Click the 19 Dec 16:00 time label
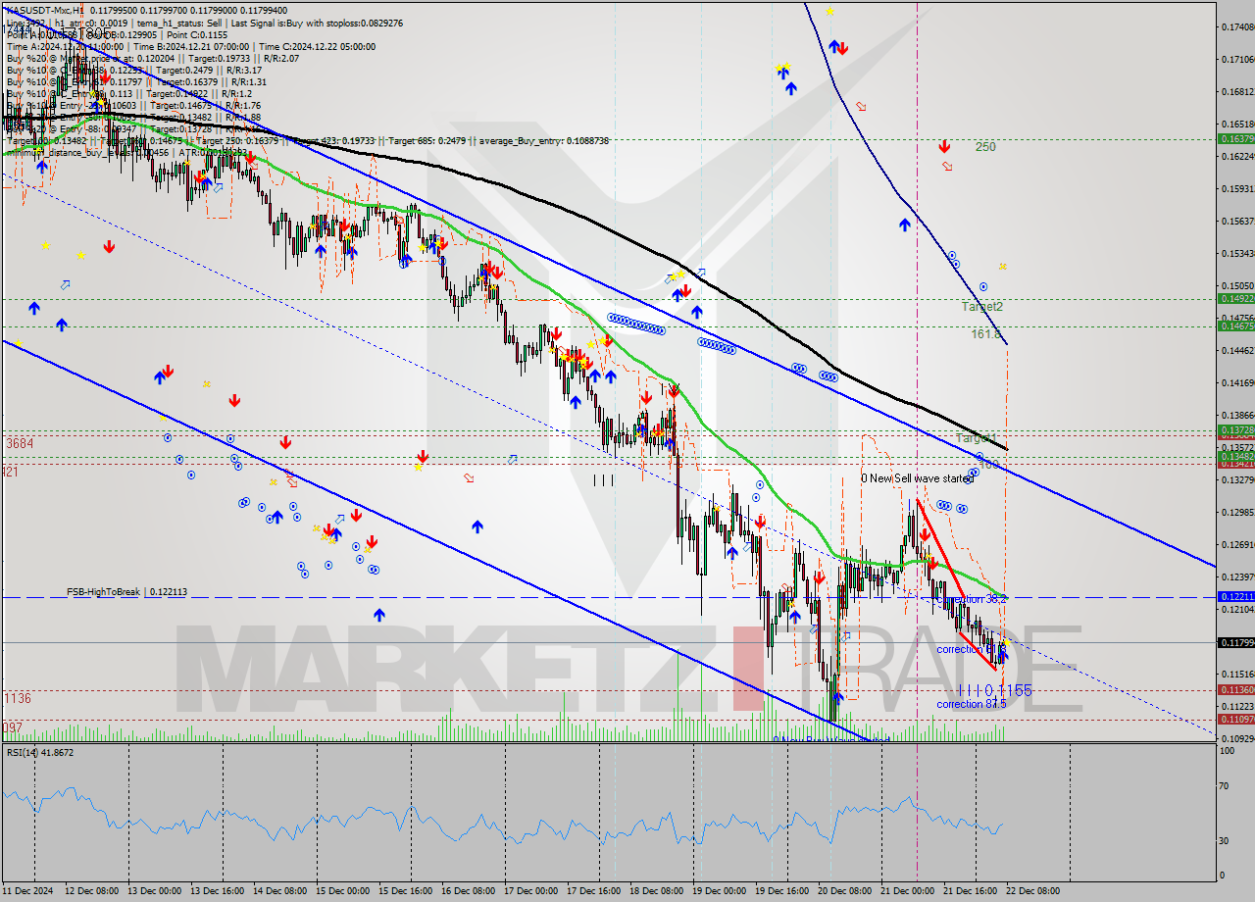This screenshot has width=1255, height=902. 782,890
